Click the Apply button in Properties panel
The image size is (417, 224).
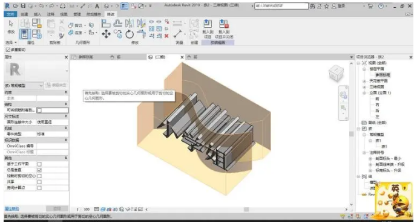(x=57, y=209)
